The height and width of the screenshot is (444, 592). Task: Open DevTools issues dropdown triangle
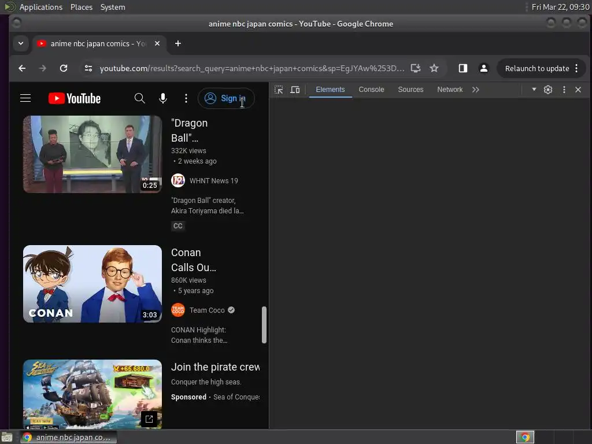point(534,90)
